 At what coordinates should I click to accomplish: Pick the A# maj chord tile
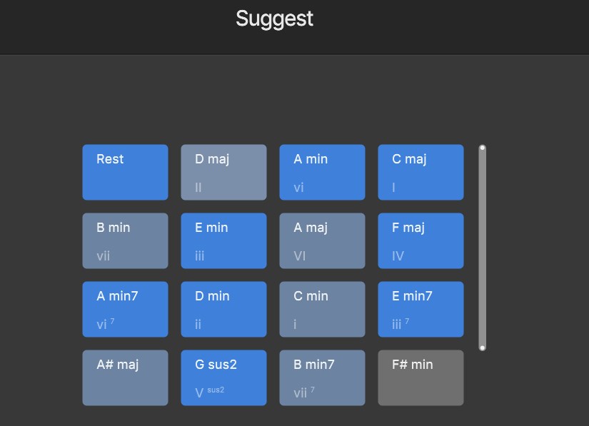coord(125,377)
